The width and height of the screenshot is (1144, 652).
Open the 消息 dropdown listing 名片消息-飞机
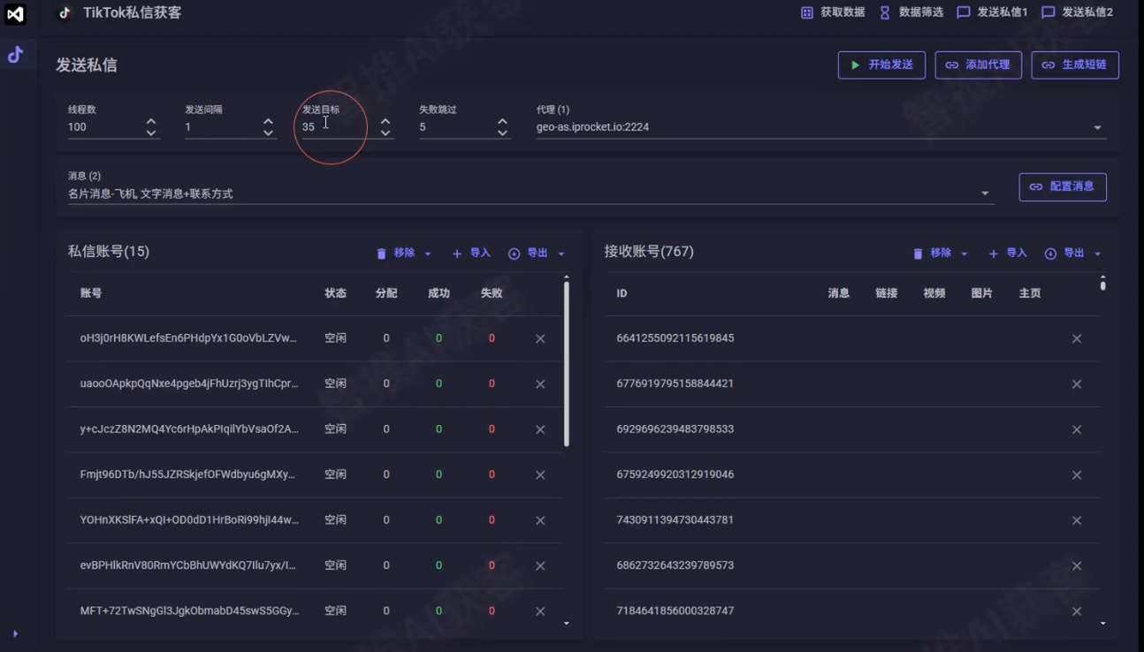[x=985, y=193]
